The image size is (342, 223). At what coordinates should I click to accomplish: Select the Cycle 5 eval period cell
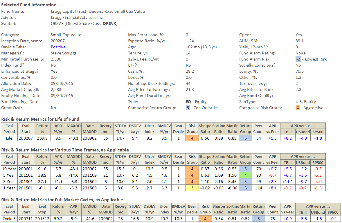(x=9, y=218)
